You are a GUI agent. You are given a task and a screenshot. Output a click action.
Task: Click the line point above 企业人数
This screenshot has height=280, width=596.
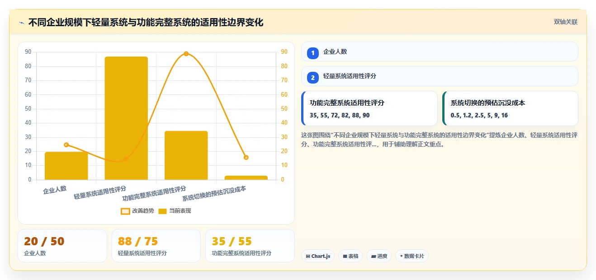click(x=66, y=145)
